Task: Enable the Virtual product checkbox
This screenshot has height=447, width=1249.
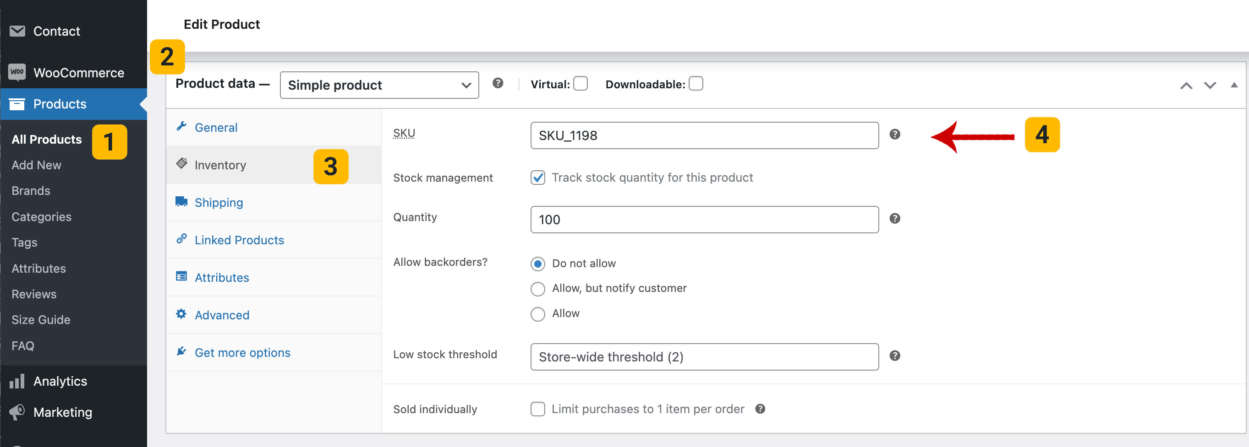Action: tap(581, 84)
